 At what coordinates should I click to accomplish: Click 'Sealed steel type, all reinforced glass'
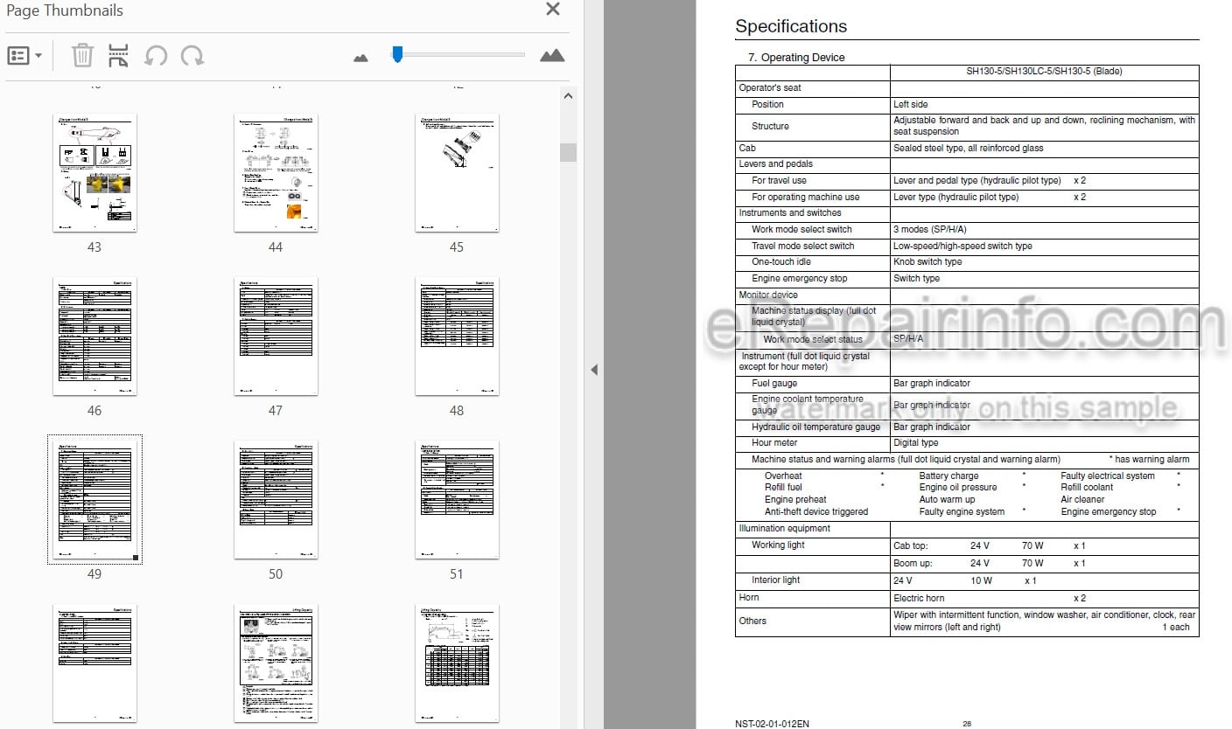point(969,149)
